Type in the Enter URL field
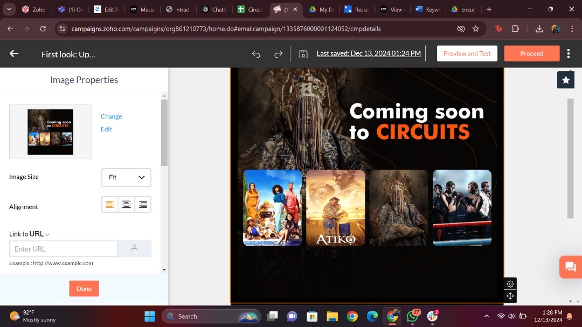Viewport: 582px width, 327px height. click(63, 249)
